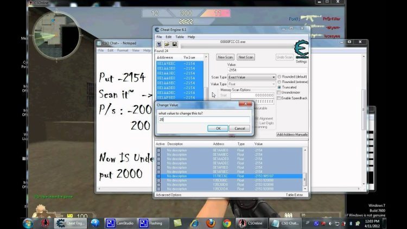Open the Help menu in Cheat Engine
The width and height of the screenshot is (407, 229).
coord(192,37)
